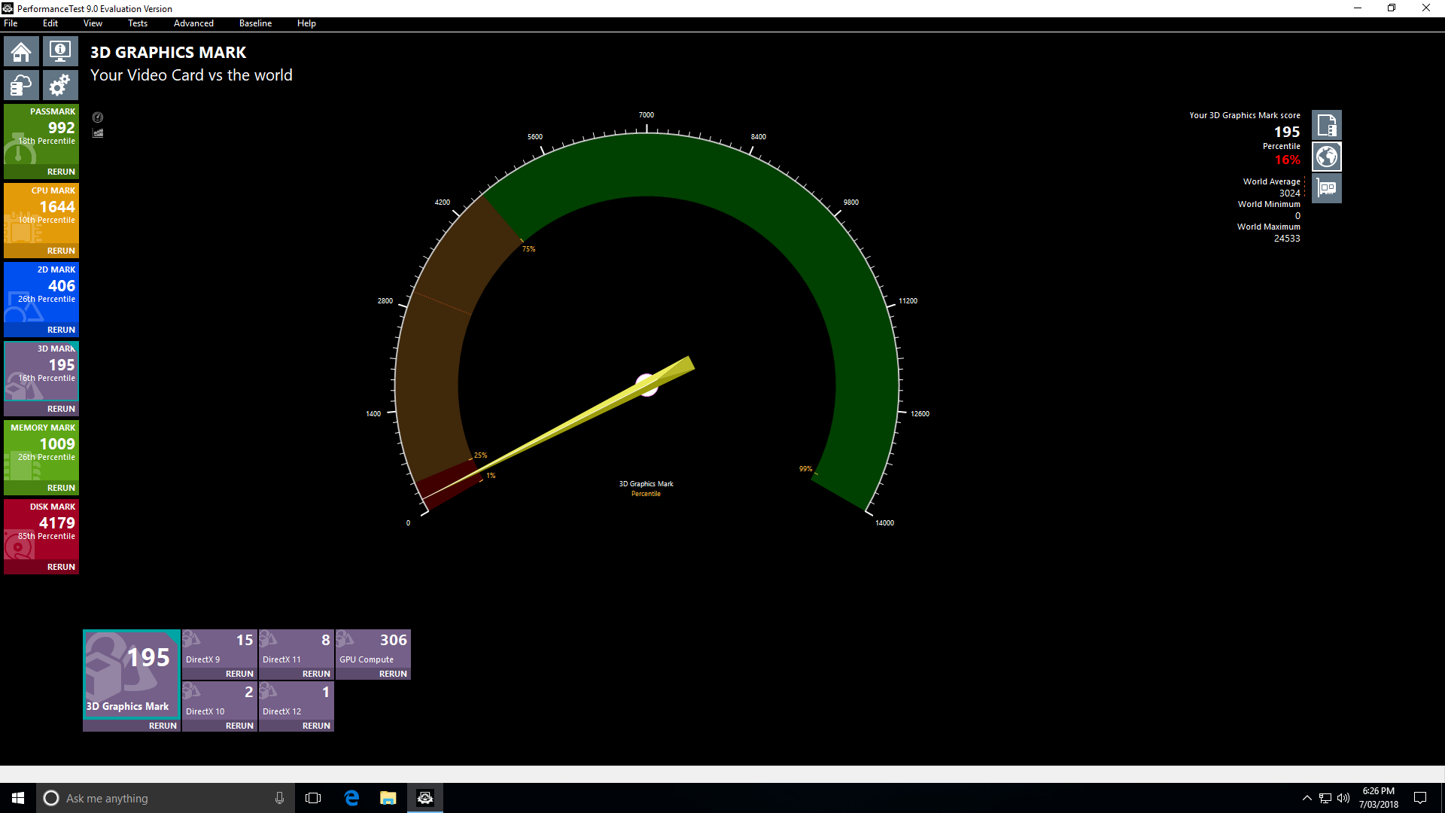The height and width of the screenshot is (813, 1445).
Task: Open the score report document icon
Action: [1327, 125]
